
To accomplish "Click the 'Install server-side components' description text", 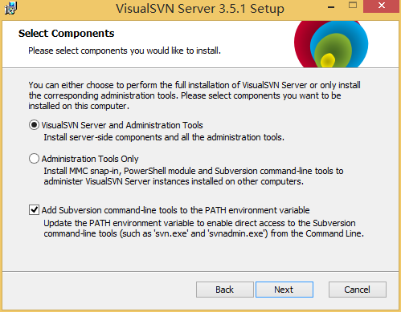I will (164, 137).
